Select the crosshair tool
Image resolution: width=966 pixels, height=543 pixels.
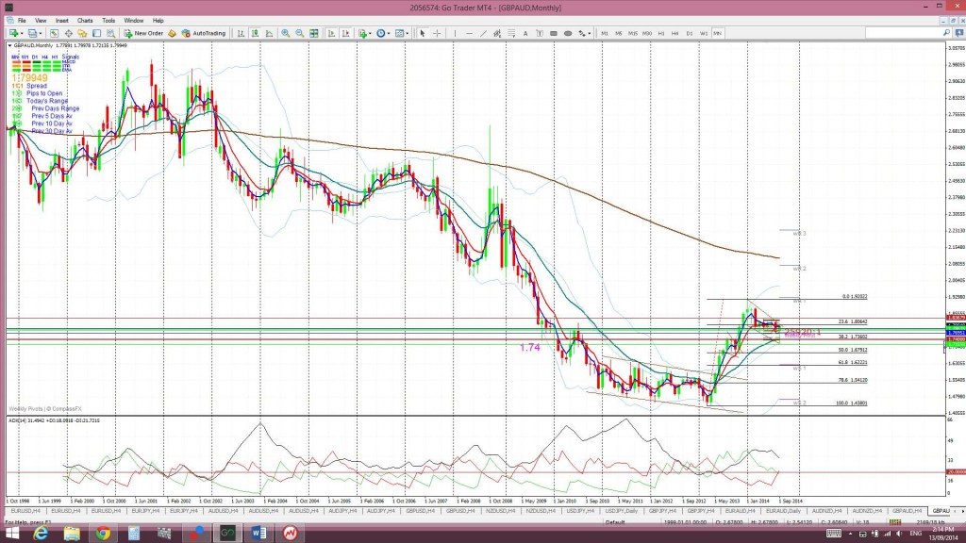437,33
